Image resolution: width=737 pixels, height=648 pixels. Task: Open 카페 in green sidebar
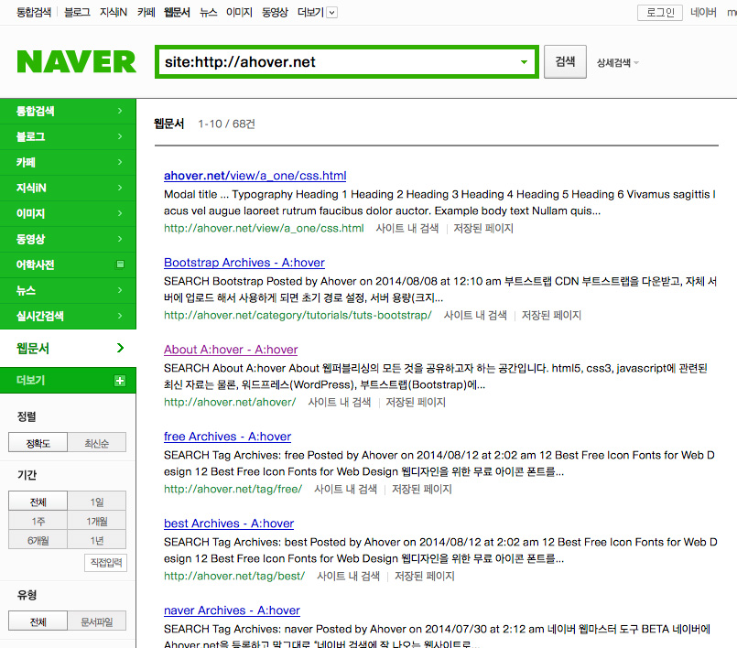click(x=68, y=162)
